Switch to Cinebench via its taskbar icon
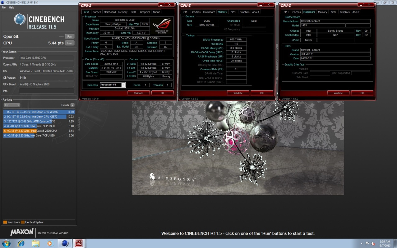The width and height of the screenshot is (397, 248). click(x=65, y=243)
